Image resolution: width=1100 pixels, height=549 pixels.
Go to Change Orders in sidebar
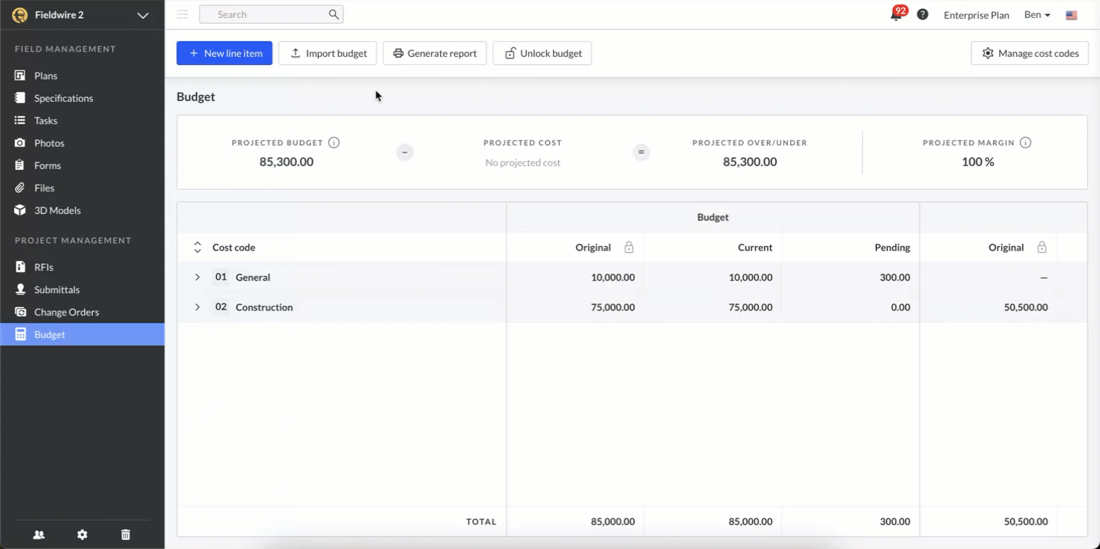66,312
